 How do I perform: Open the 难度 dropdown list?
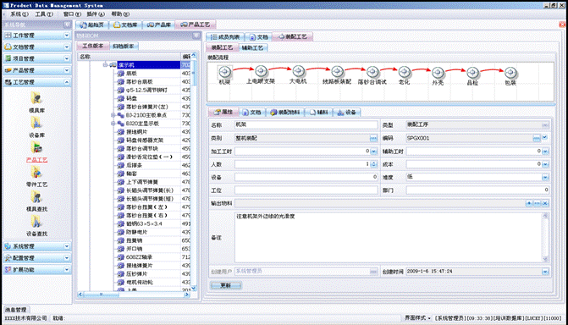(545, 177)
